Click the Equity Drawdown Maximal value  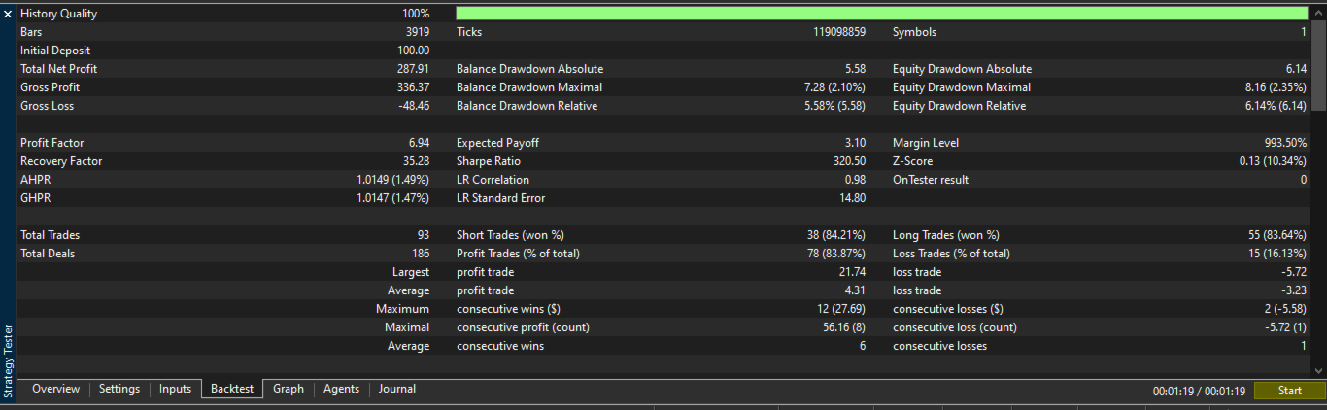(x=1261, y=87)
